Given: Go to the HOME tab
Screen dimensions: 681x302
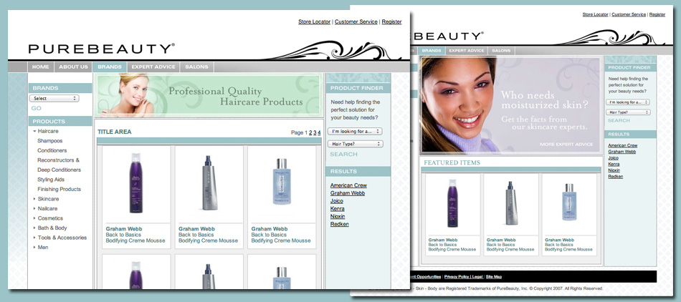Looking at the screenshot, I should click(x=41, y=67).
